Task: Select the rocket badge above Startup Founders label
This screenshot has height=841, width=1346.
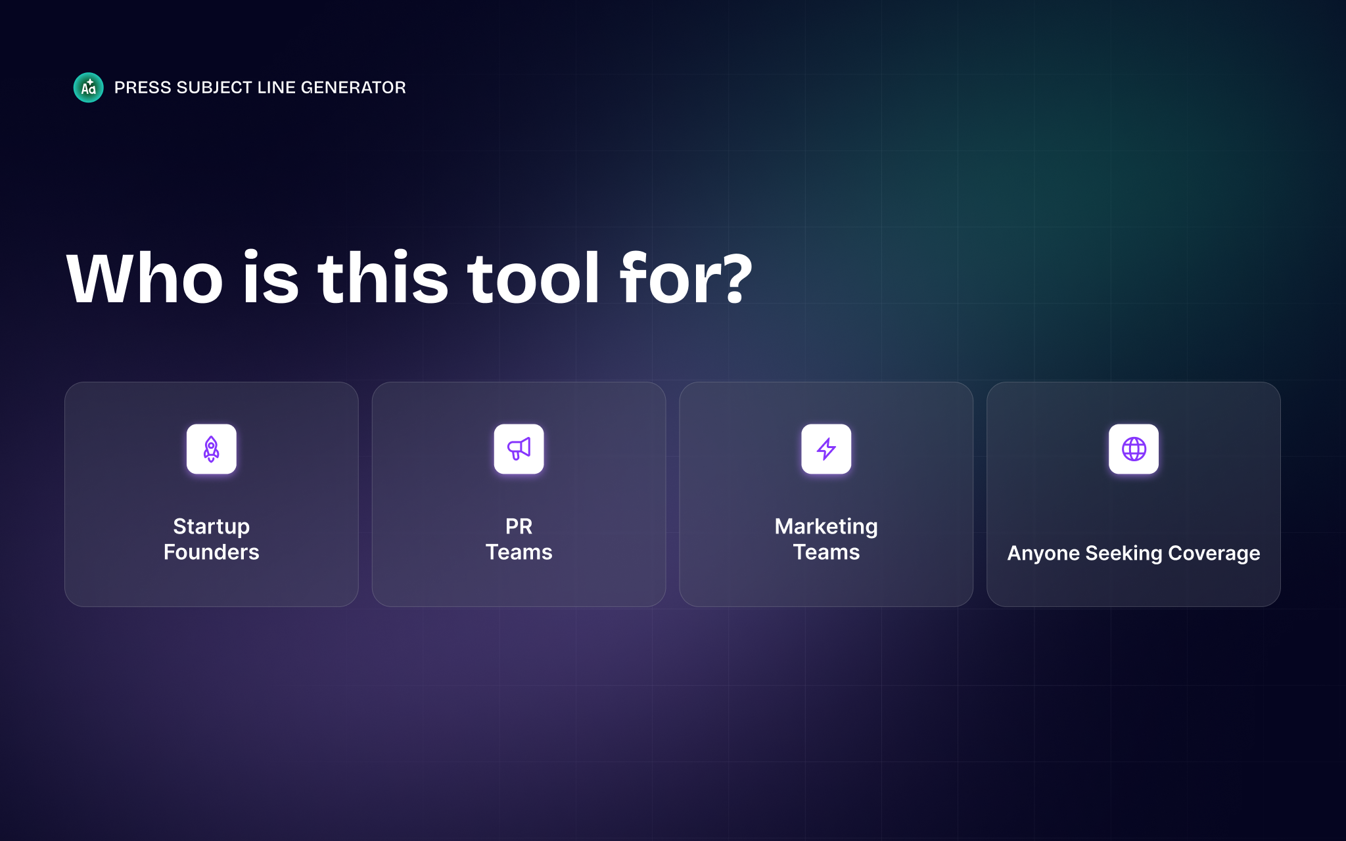Action: [212, 449]
